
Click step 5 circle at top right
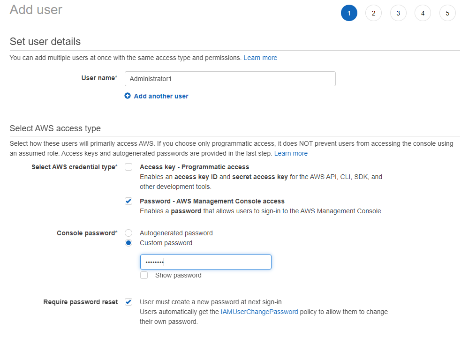point(447,13)
